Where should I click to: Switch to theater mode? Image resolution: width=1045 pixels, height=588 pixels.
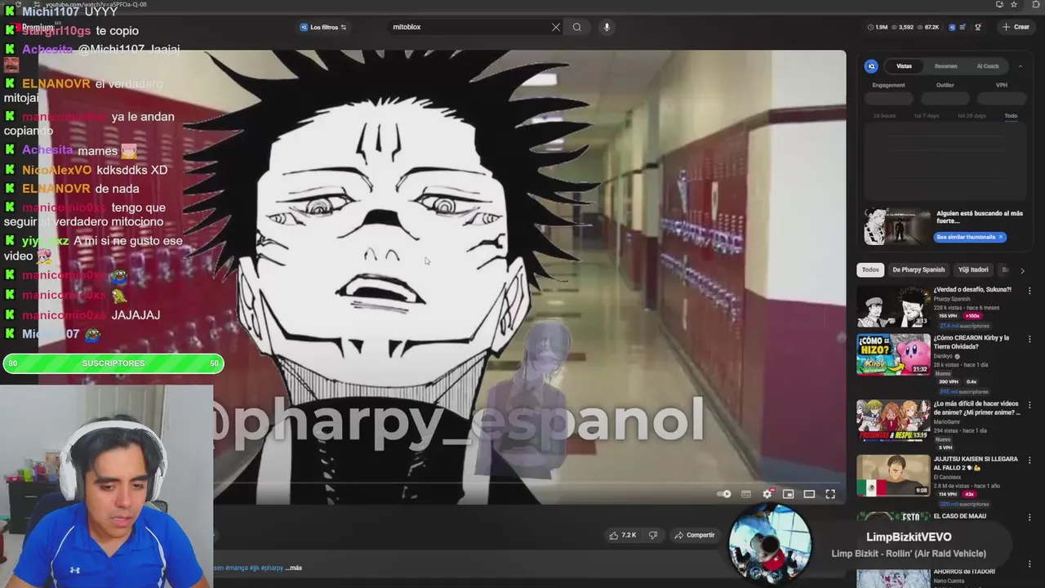pyautogui.click(x=809, y=494)
